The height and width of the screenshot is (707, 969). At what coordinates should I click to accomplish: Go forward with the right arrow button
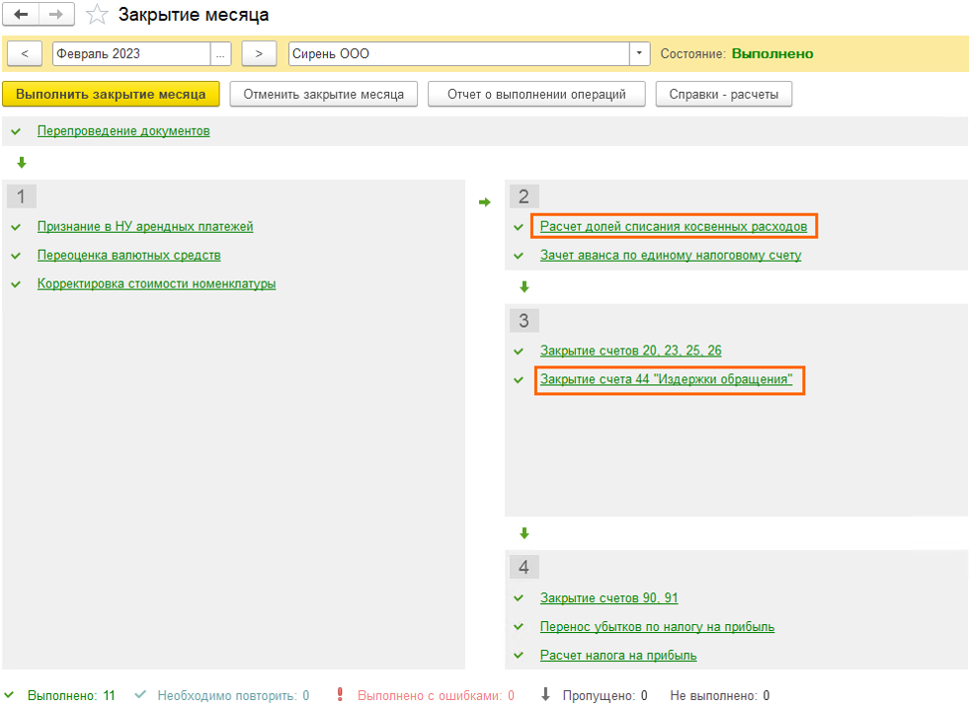click(57, 14)
